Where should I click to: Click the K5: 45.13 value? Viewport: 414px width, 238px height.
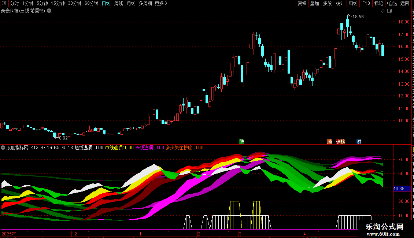[63, 148]
